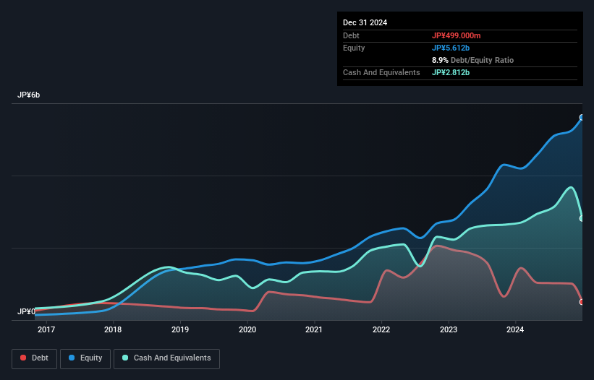Screen dimensions: 594x380
Task: Click the JP¥2.812b cash value
Action: pyautogui.click(x=451, y=72)
